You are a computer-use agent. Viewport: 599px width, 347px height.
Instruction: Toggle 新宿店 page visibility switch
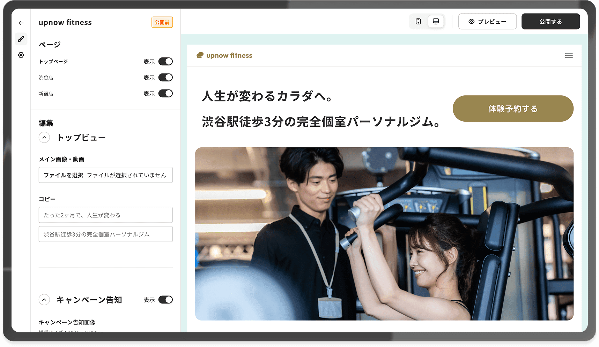click(x=165, y=93)
